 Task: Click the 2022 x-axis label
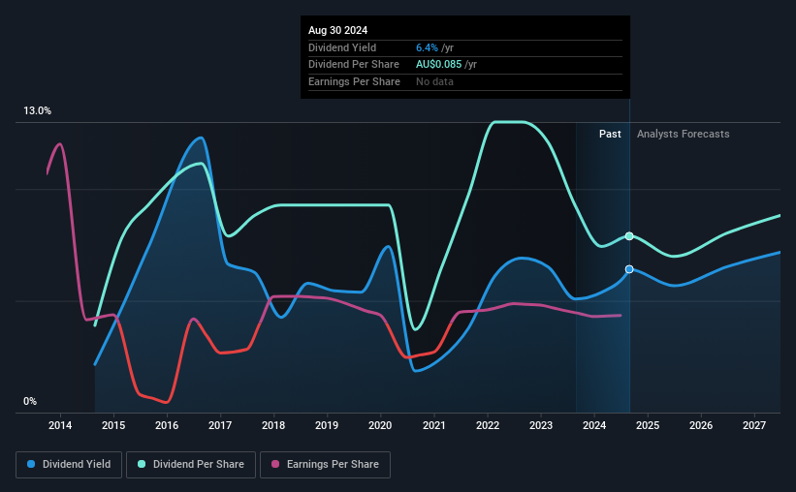(488, 425)
